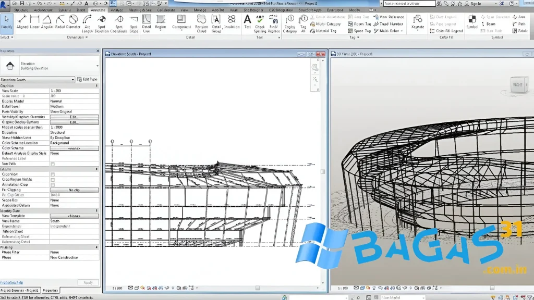
Task: Choose the Radial dimension tool
Action: (x=60, y=23)
